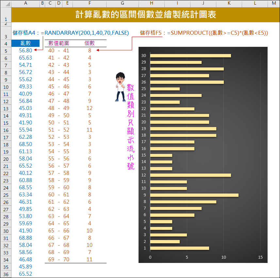Click the chart bar for category 9
This screenshot has height=278, width=280.
click(194, 195)
